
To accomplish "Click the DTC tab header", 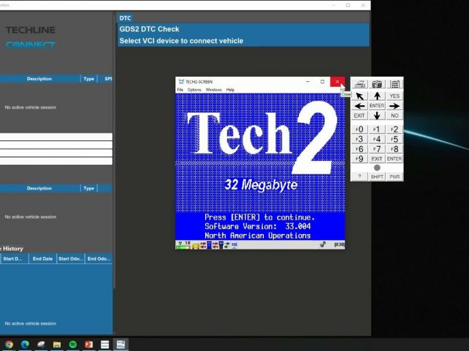I will 125,18.
